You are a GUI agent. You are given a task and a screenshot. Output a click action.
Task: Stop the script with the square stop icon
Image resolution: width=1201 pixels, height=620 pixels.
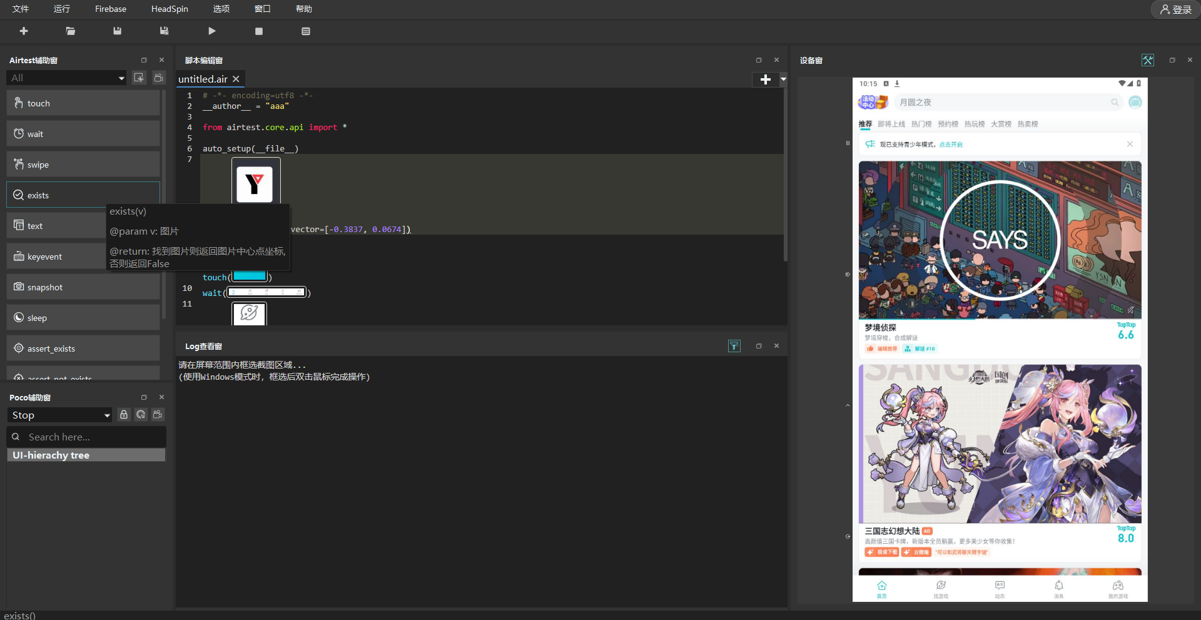(x=259, y=31)
